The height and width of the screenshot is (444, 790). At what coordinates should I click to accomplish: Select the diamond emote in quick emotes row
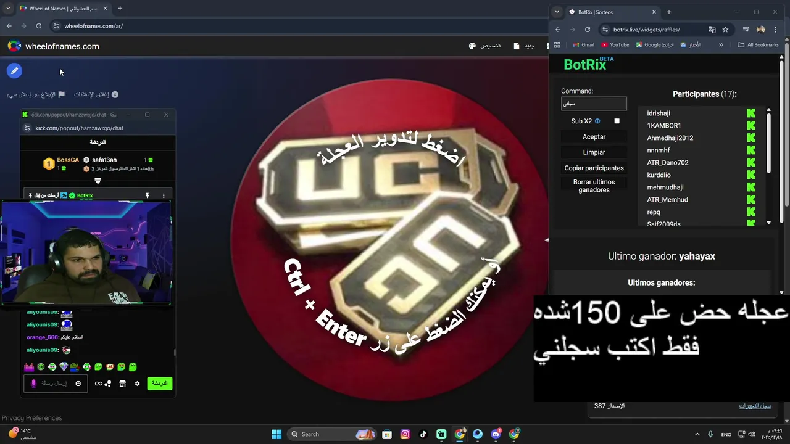point(64,367)
